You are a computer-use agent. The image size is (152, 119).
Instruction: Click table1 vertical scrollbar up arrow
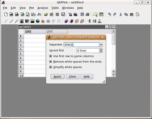[x=113, y=31]
